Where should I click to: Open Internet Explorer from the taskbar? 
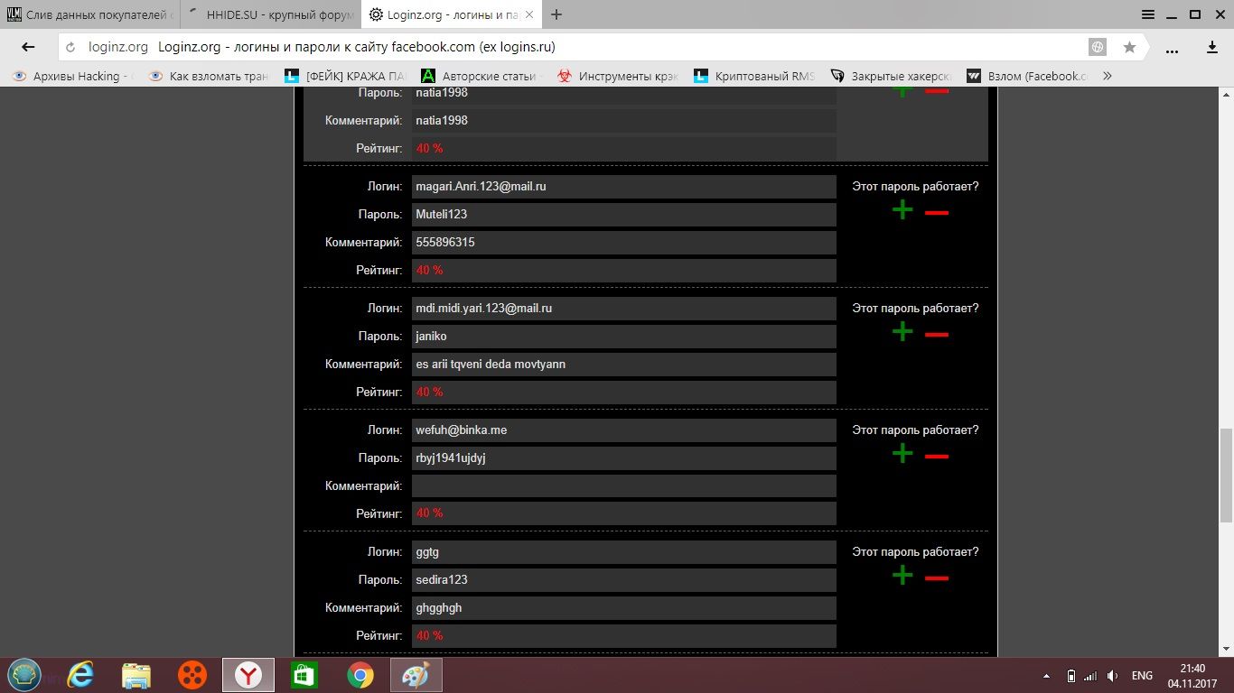tap(80, 675)
